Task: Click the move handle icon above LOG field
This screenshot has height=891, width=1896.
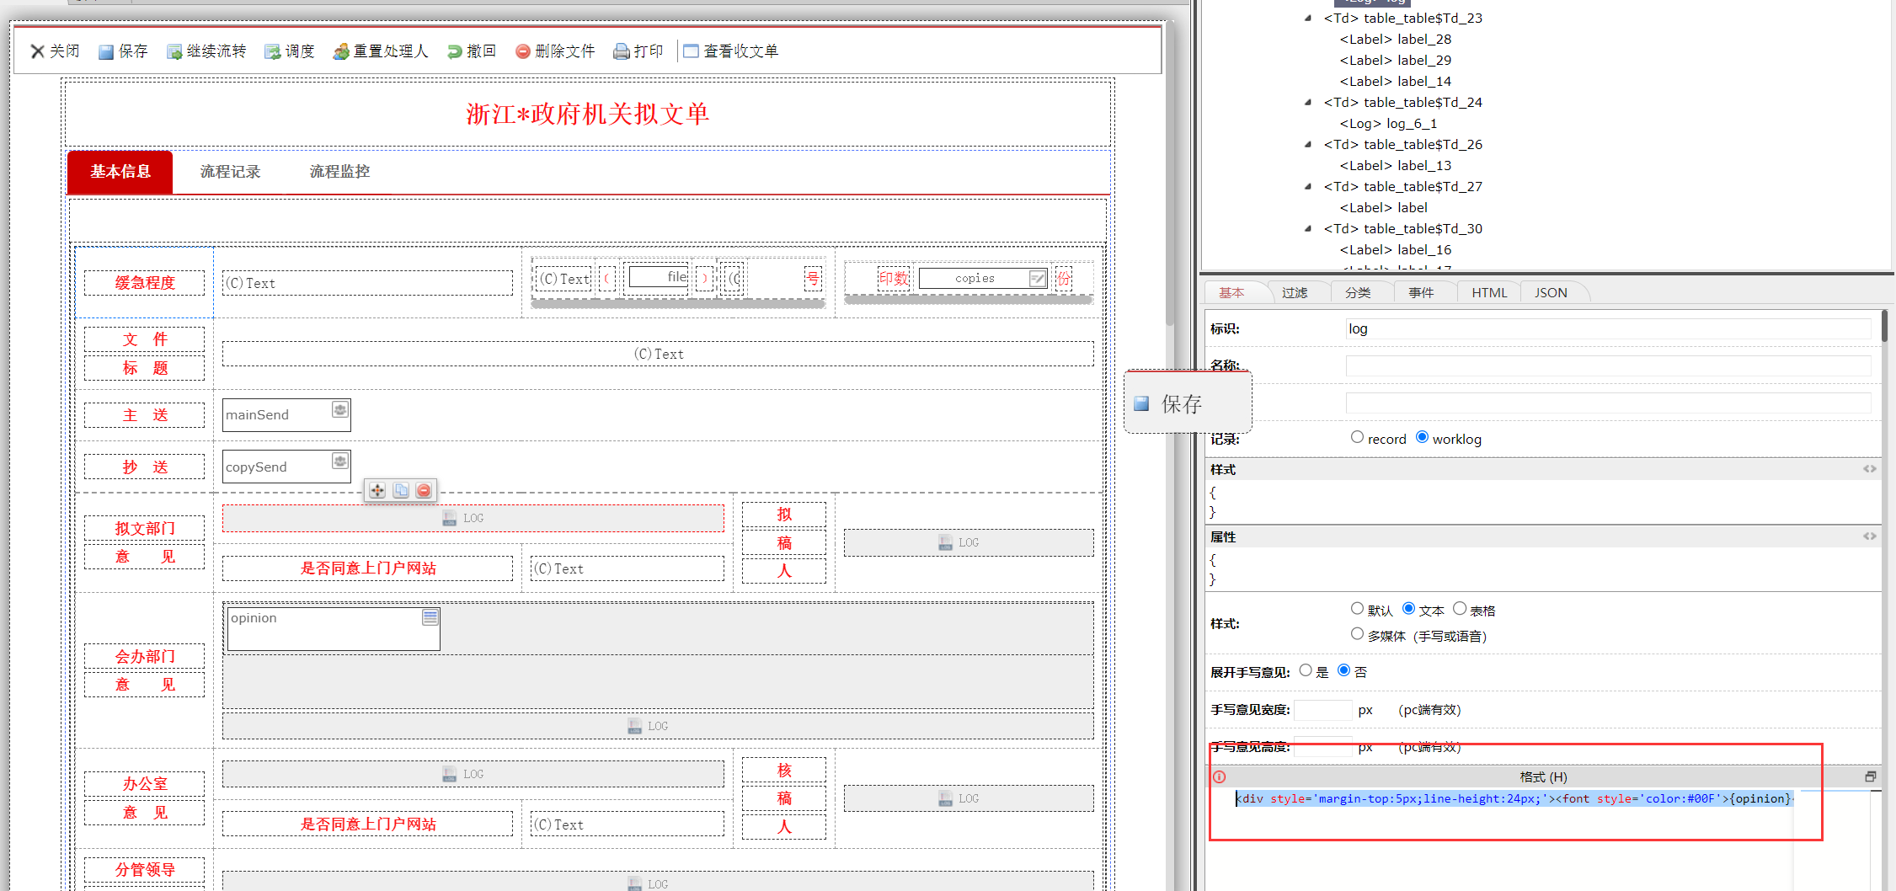Action: pos(377,490)
